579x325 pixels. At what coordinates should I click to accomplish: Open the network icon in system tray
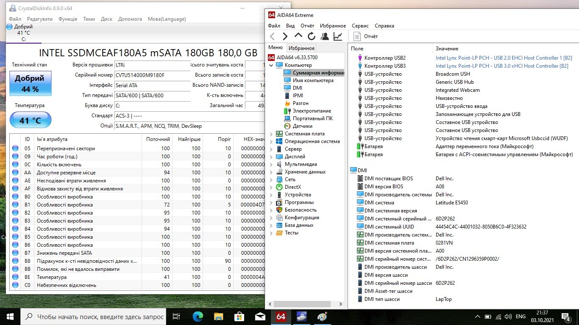pos(498,317)
